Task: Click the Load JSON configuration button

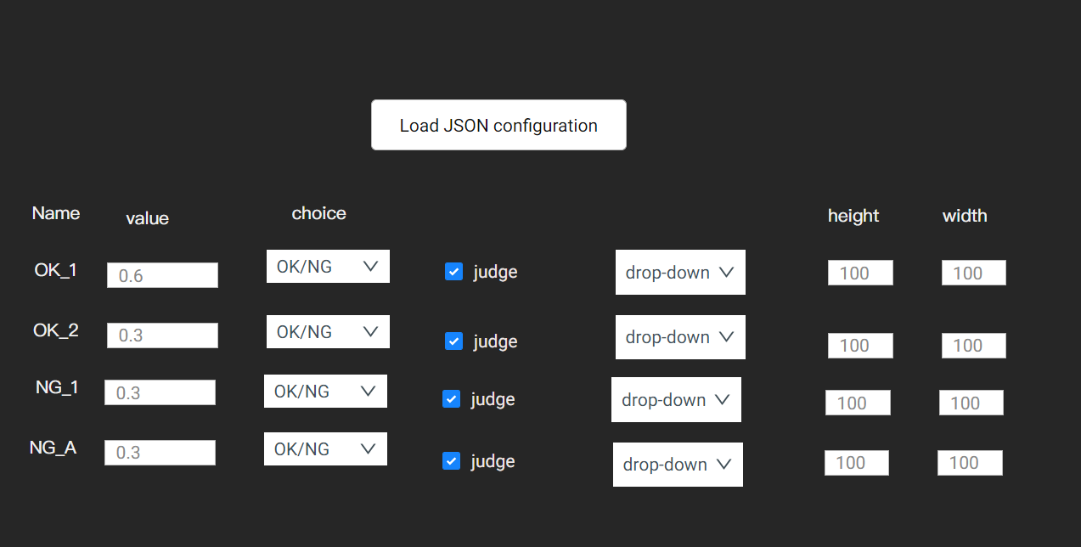Action: point(498,124)
